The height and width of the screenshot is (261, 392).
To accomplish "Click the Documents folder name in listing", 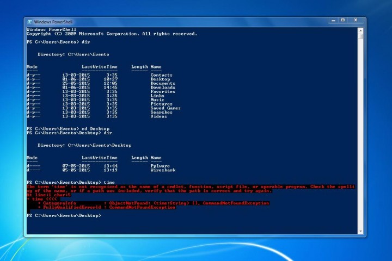I will [163, 83].
